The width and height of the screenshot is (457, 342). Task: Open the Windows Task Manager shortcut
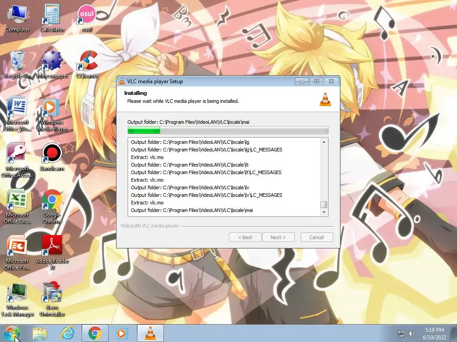click(17, 300)
